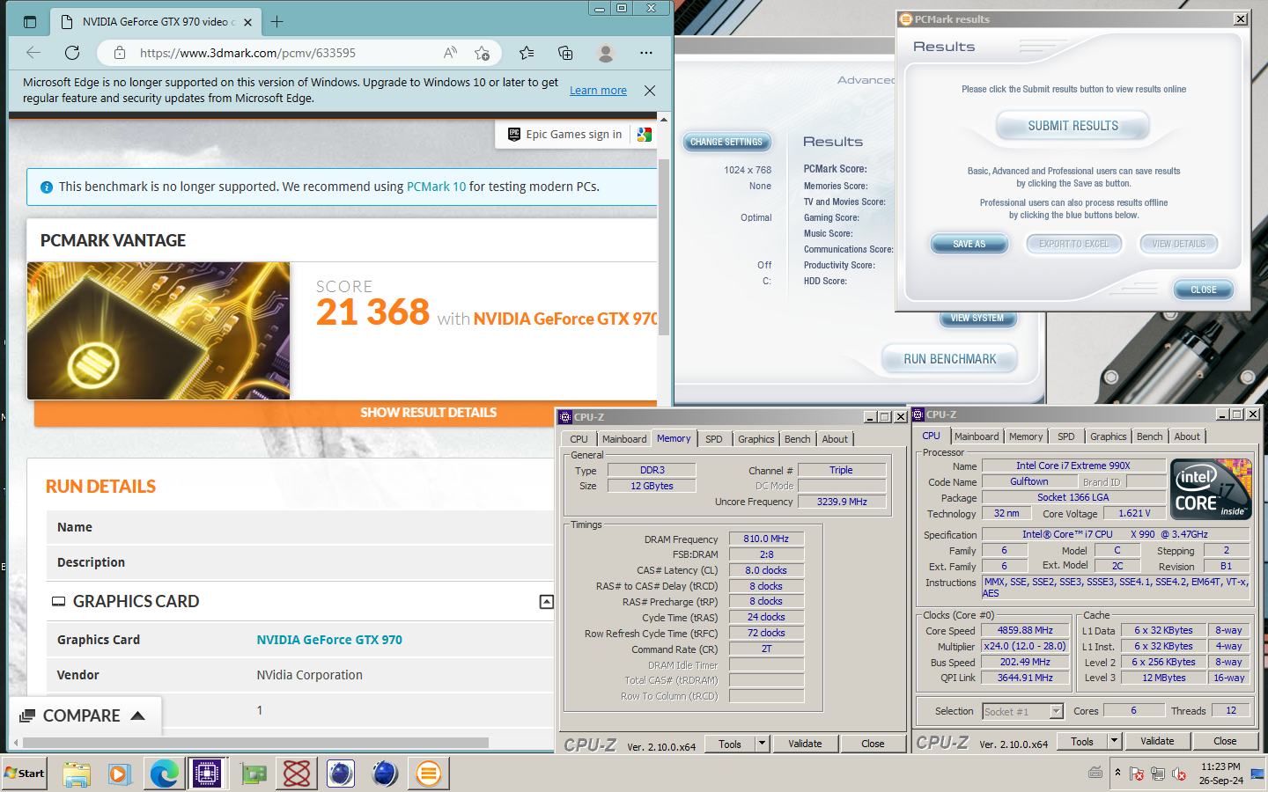
Task: Open the green graphics card taskbar app
Action: pos(254,774)
